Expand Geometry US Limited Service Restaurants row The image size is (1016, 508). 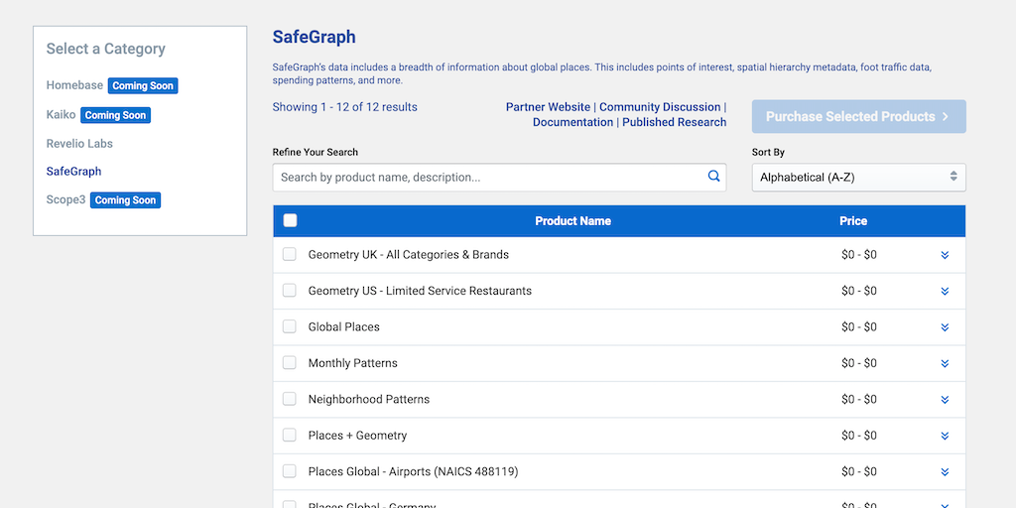click(945, 292)
